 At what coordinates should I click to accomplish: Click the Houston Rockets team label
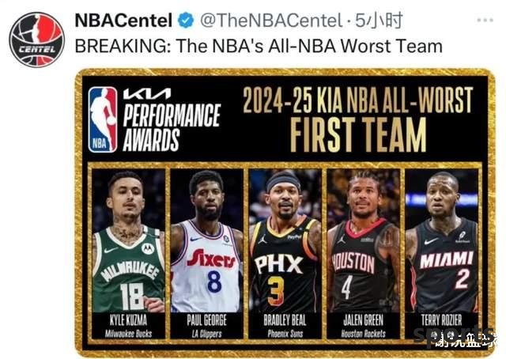tap(364, 334)
